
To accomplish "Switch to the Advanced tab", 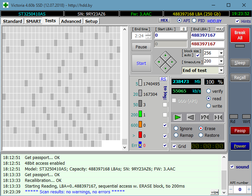I will pyautogui.click(x=71, y=21).
